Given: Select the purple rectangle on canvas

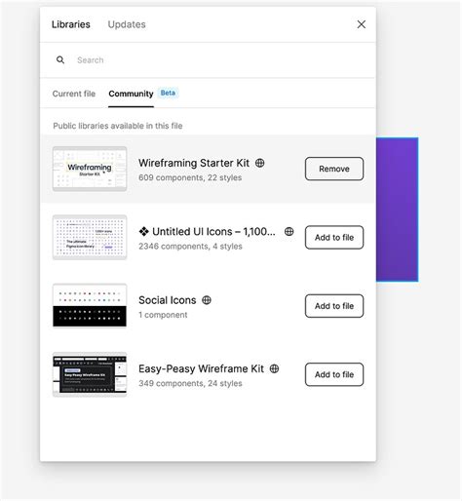Looking at the screenshot, I should point(397,210).
